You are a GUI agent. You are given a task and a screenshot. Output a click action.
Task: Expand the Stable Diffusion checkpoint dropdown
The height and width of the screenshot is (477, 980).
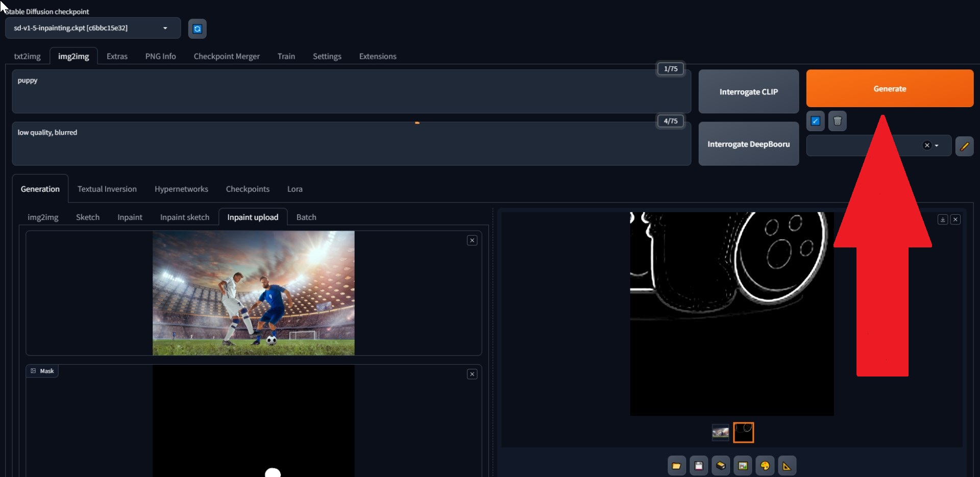pos(165,28)
